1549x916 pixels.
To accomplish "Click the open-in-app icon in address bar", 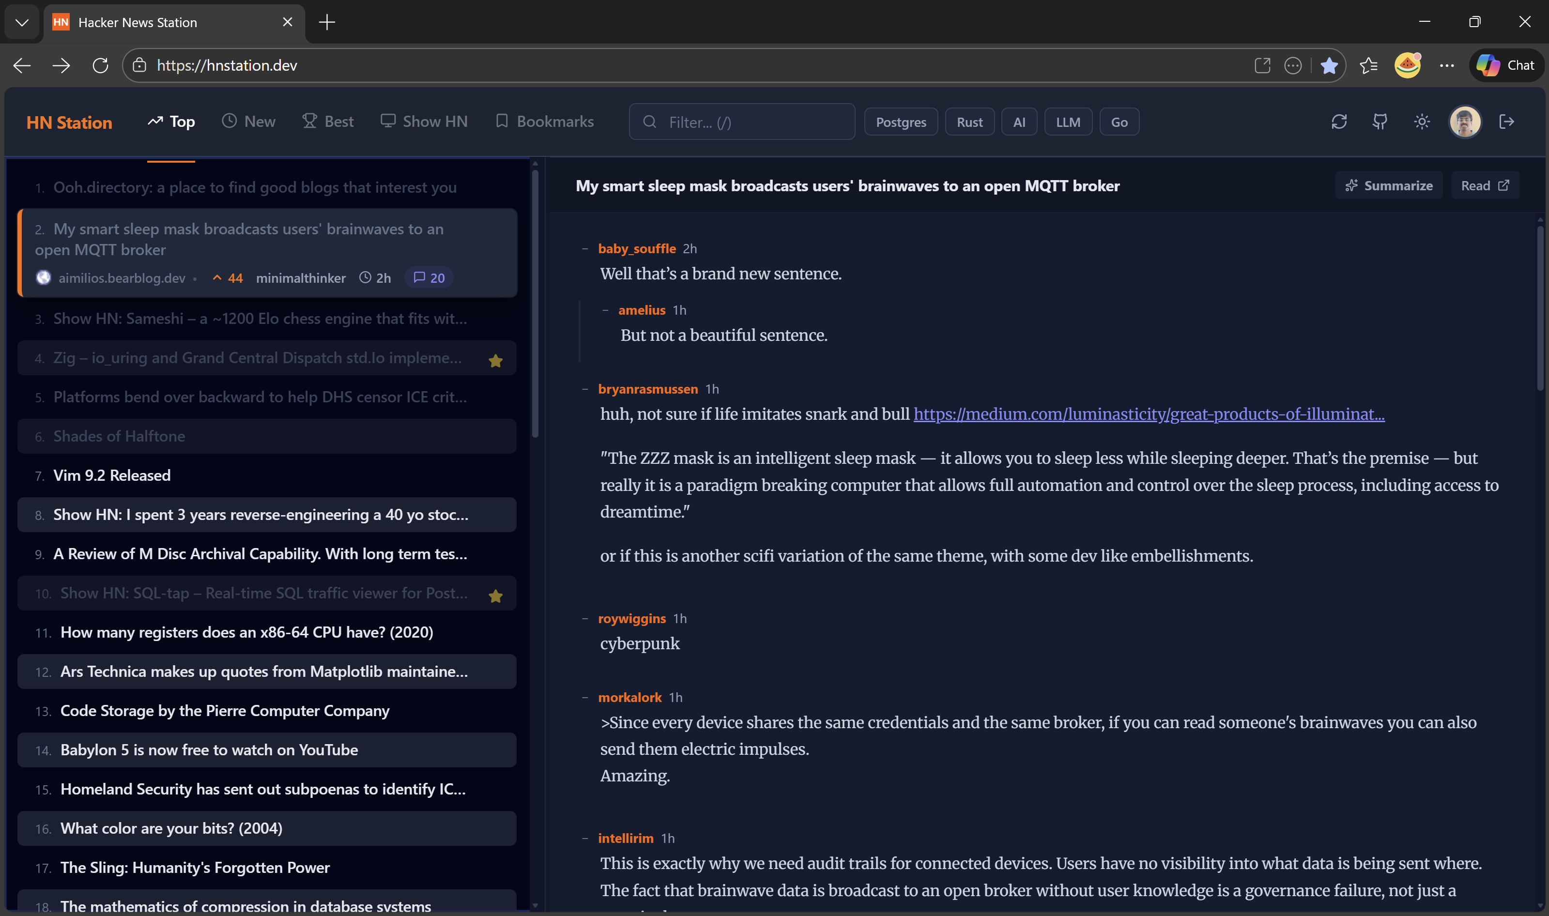I will (x=1262, y=65).
